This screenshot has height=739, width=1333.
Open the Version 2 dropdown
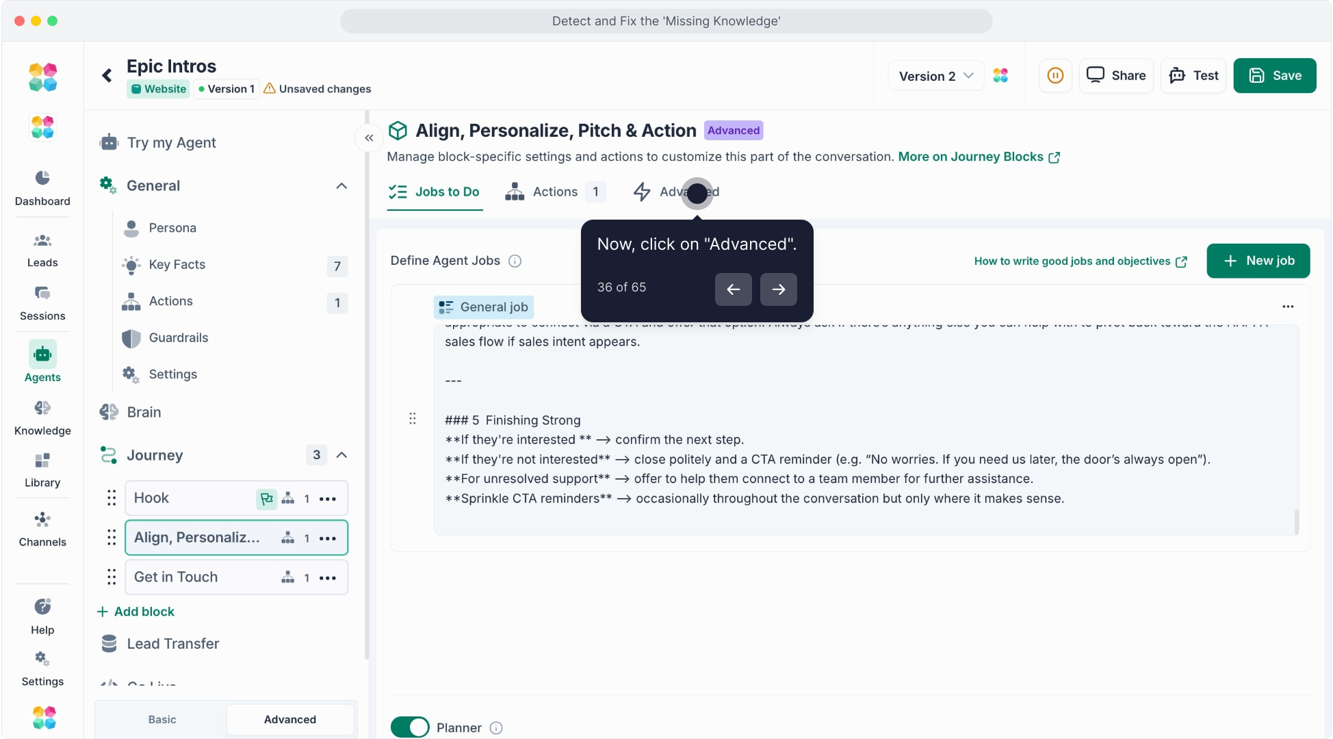pyautogui.click(x=935, y=76)
